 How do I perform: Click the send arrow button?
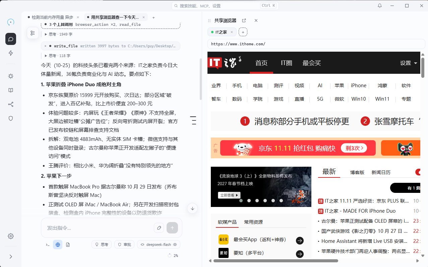[172, 228]
